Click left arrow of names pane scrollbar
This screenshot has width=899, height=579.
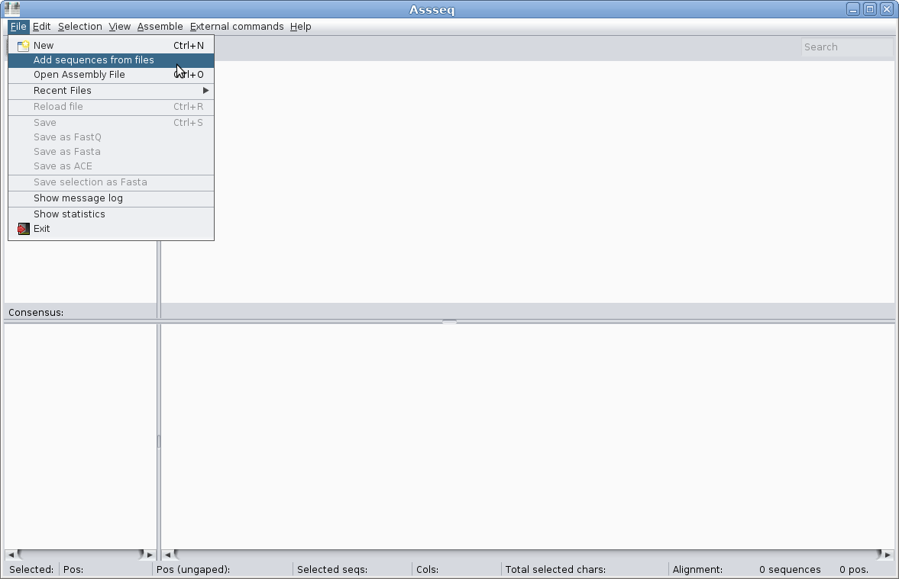pyautogui.click(x=11, y=555)
